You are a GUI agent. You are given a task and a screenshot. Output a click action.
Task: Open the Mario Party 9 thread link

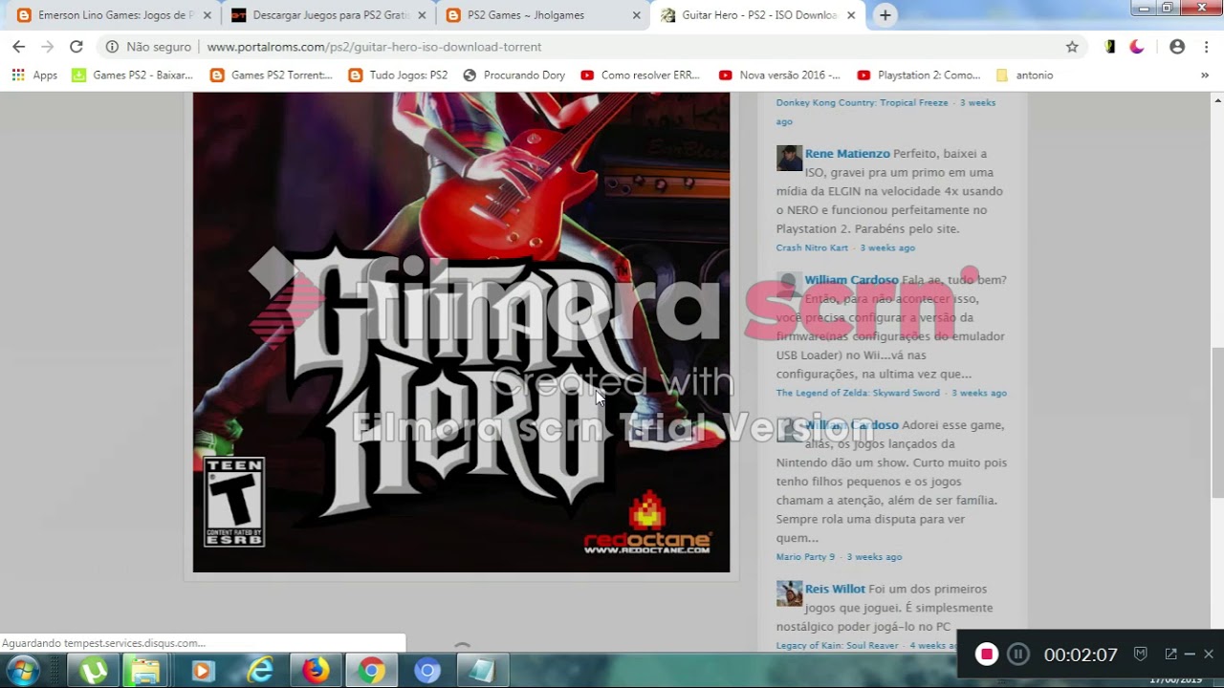(x=805, y=557)
